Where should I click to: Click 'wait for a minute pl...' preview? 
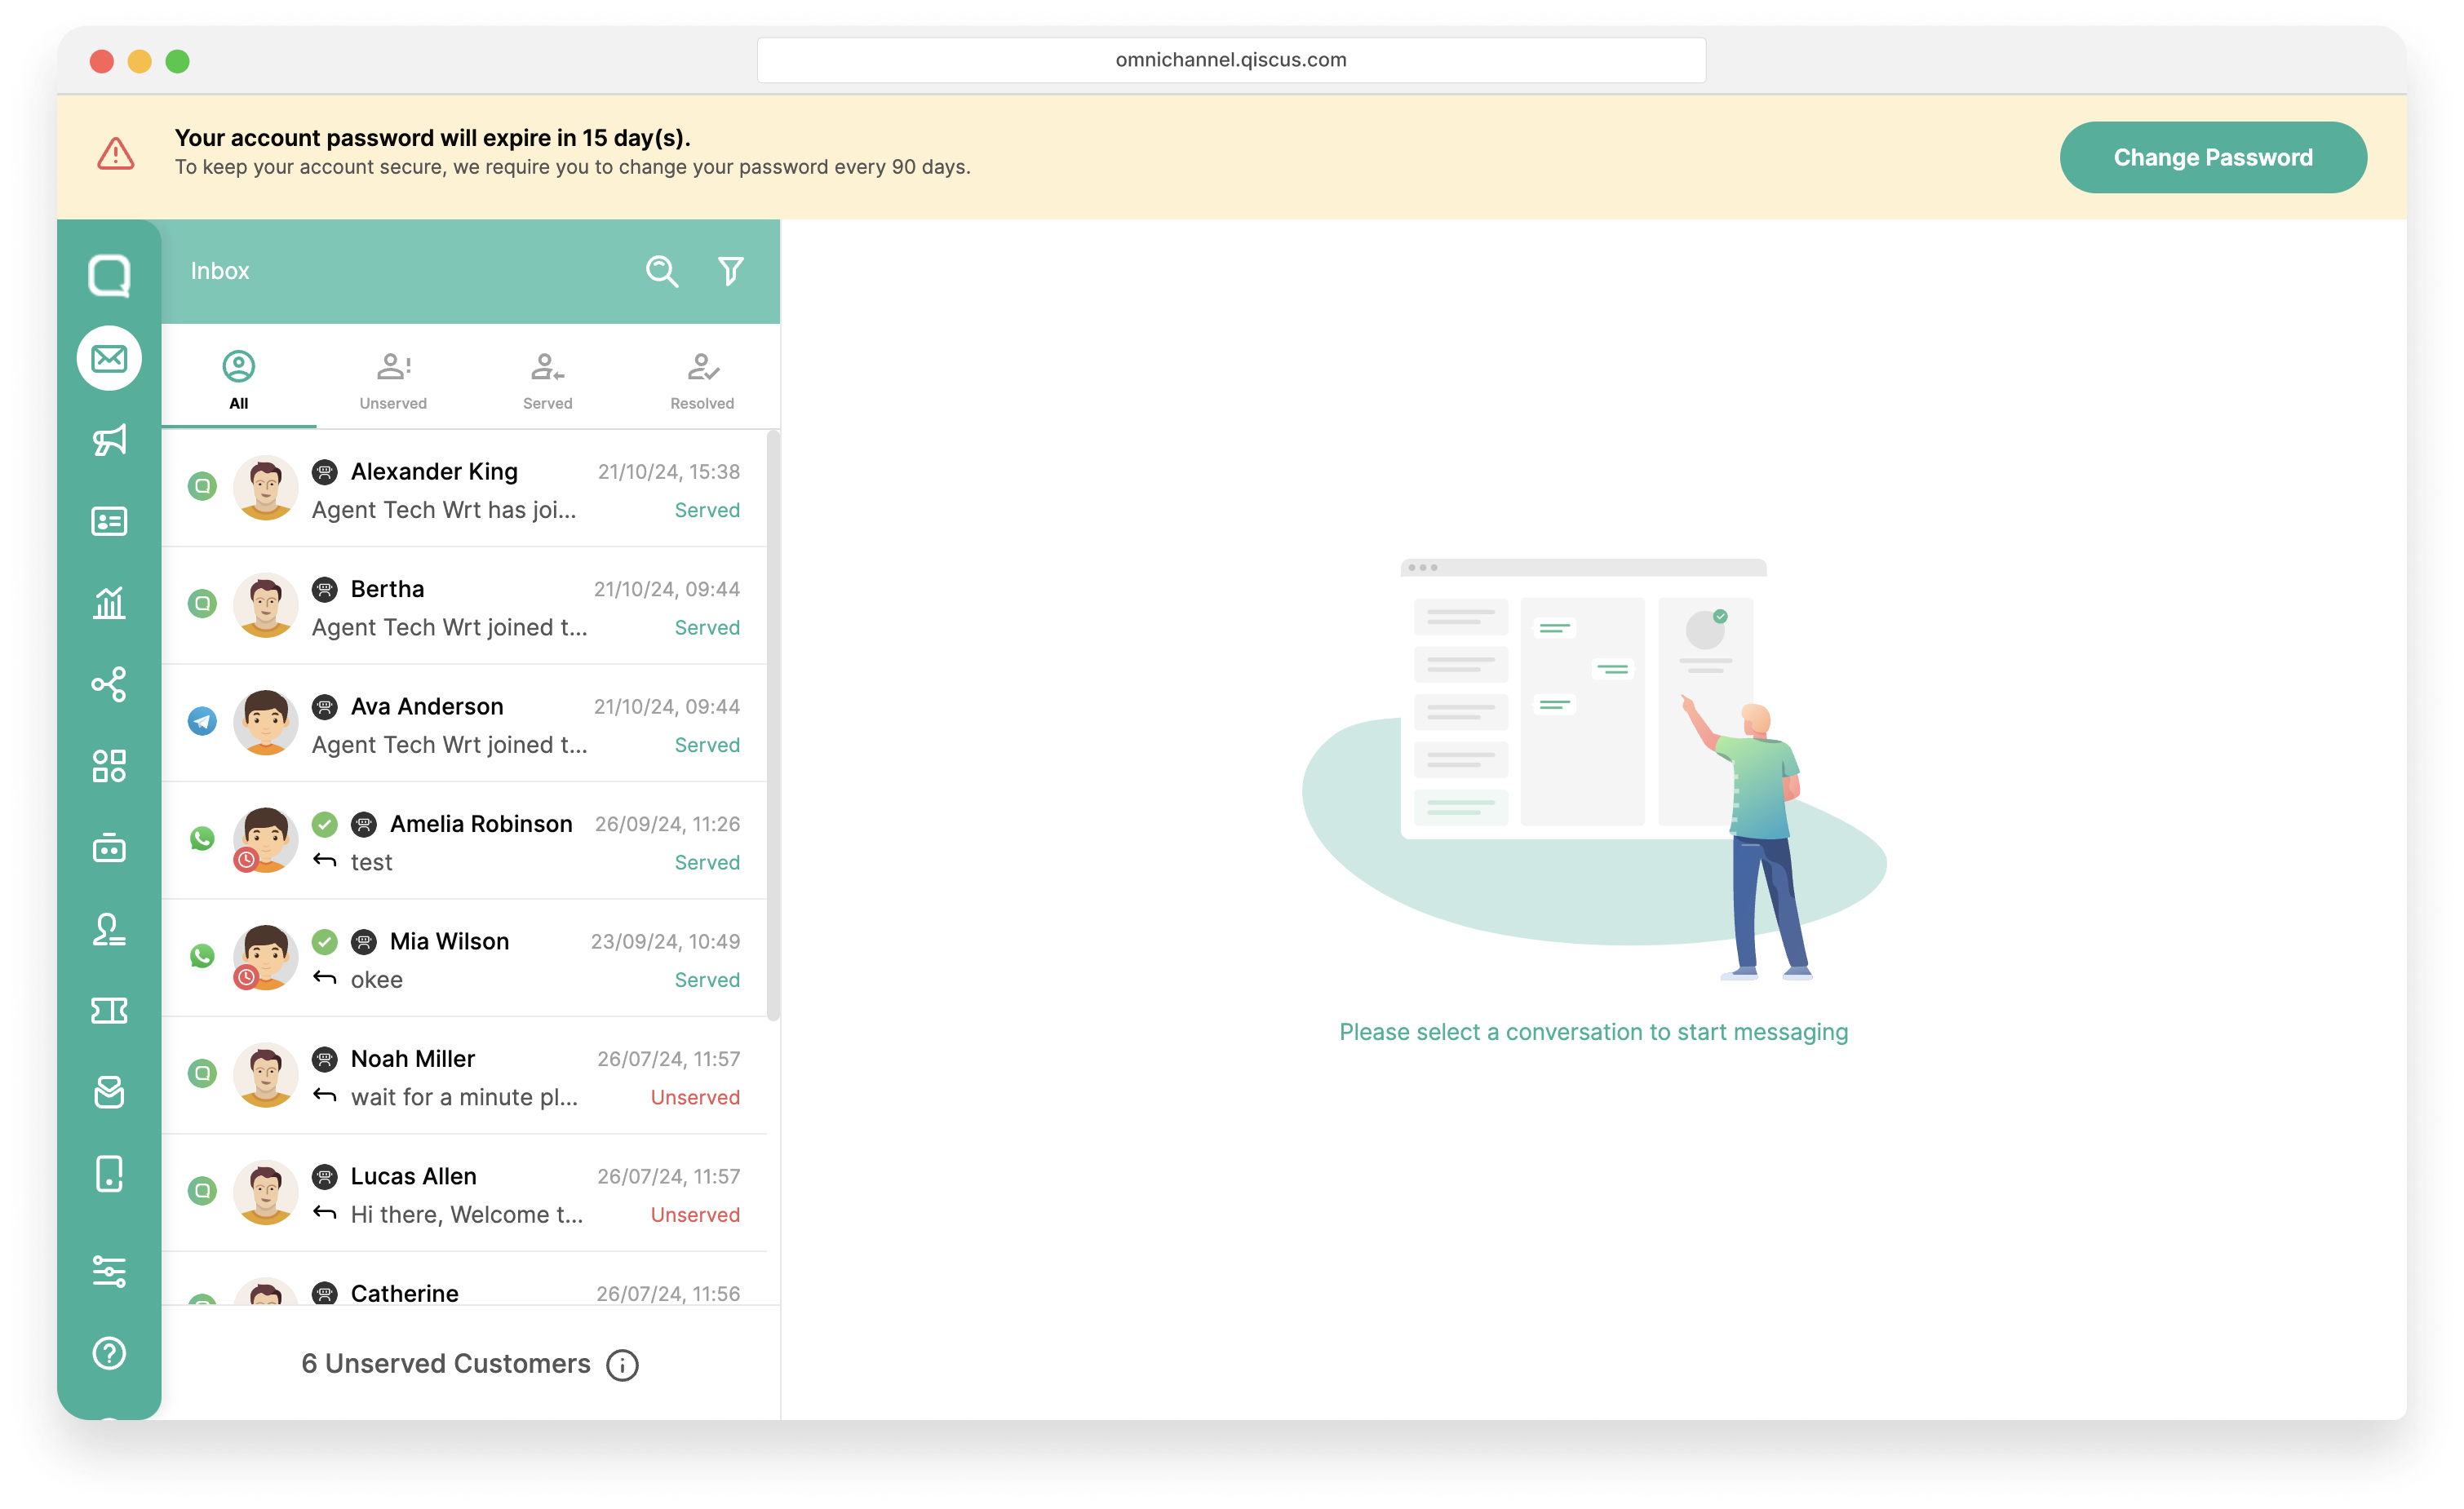pos(464,1097)
